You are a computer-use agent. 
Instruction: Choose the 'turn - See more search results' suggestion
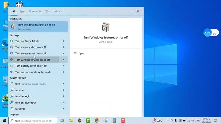pos(34,84)
